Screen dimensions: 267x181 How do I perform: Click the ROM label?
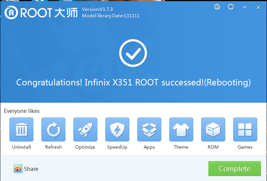pyautogui.click(x=213, y=147)
